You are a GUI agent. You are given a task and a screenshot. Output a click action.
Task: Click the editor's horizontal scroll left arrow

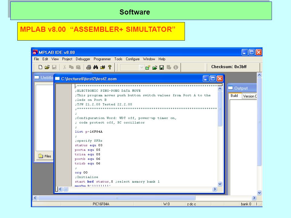[x=60, y=189]
